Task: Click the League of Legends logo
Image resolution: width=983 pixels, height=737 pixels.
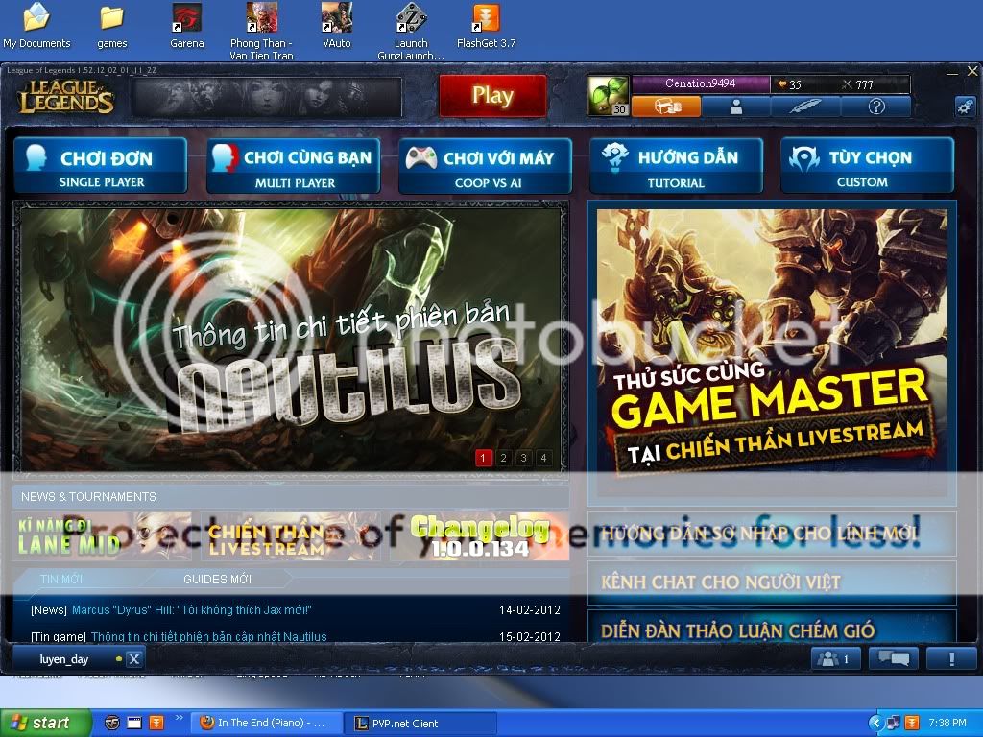Action: [66, 97]
